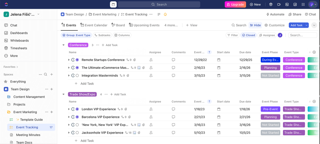This screenshot has height=144, width=320.
Task: Open the user profile avatar menu
Action: (x=313, y=5)
